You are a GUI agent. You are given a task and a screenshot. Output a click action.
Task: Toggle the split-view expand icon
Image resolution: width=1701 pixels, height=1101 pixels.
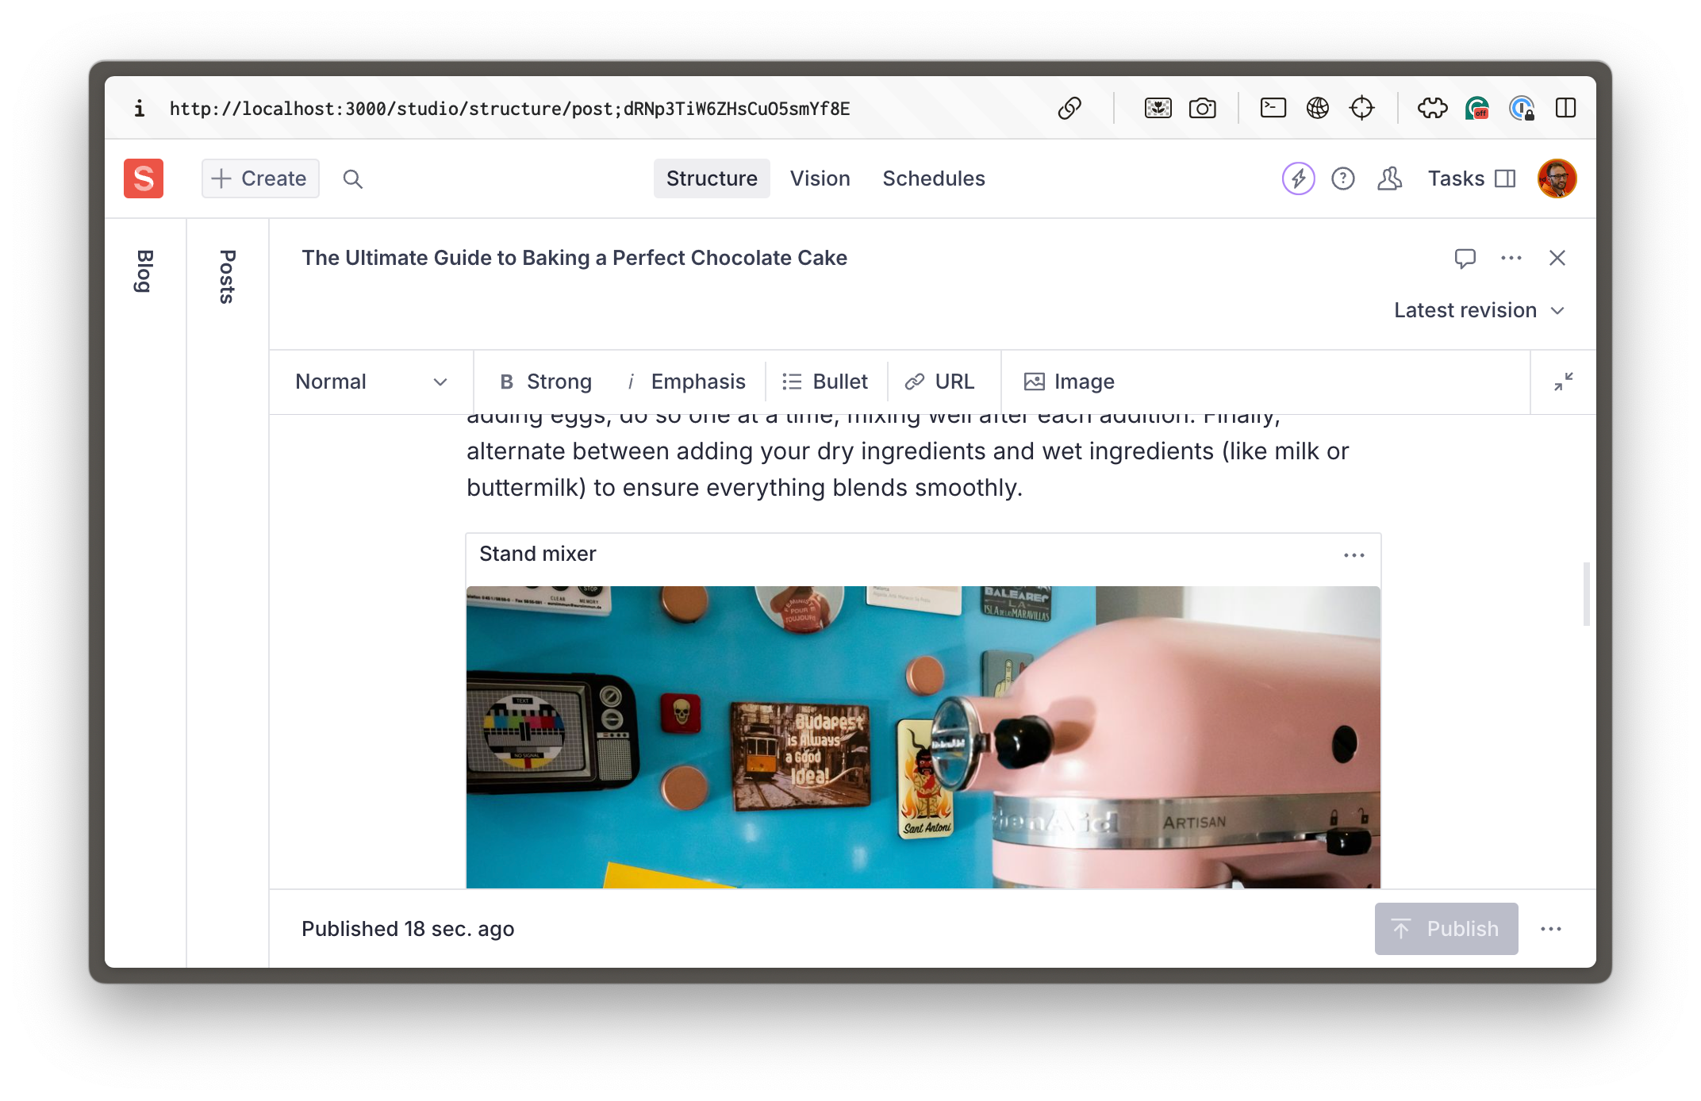tap(1562, 382)
